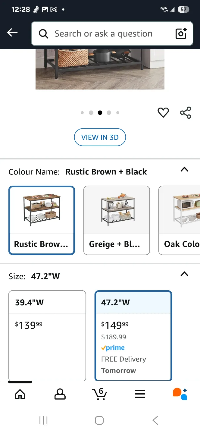The image size is (200, 434).
Task: Click the search magnifier icon
Action: 43,34
